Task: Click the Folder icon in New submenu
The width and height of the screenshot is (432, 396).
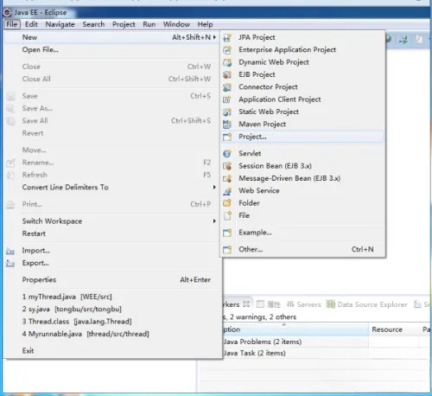Action: 227,203
